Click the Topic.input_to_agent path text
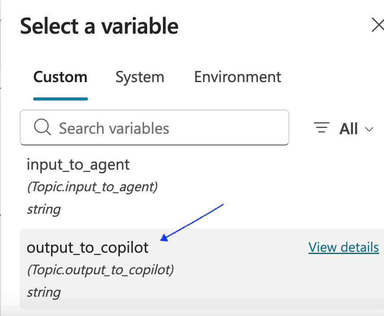Image resolution: width=384 pixels, height=316 pixels. point(92,187)
